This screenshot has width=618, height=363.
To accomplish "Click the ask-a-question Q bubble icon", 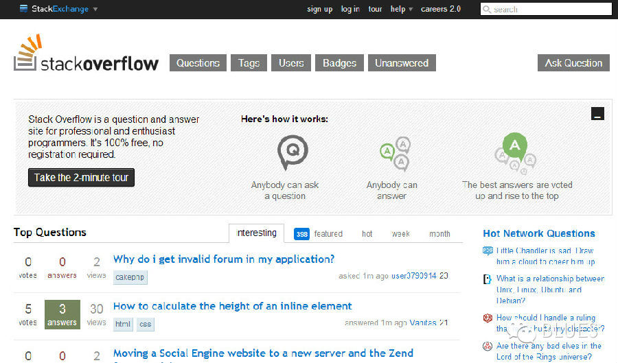I will pos(293,152).
